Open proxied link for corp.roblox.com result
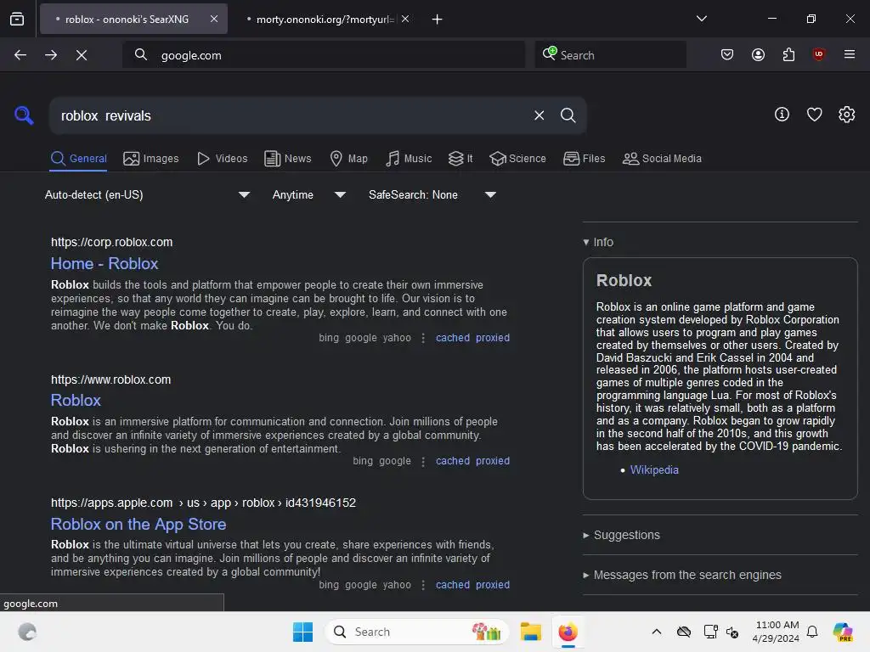This screenshot has width=870, height=652. pyautogui.click(x=493, y=338)
